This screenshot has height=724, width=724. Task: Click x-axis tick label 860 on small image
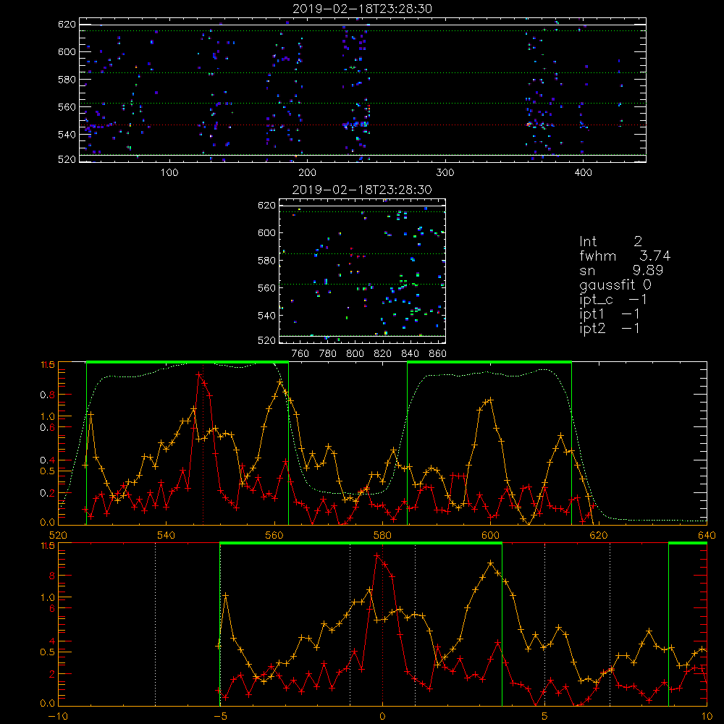coord(437,354)
